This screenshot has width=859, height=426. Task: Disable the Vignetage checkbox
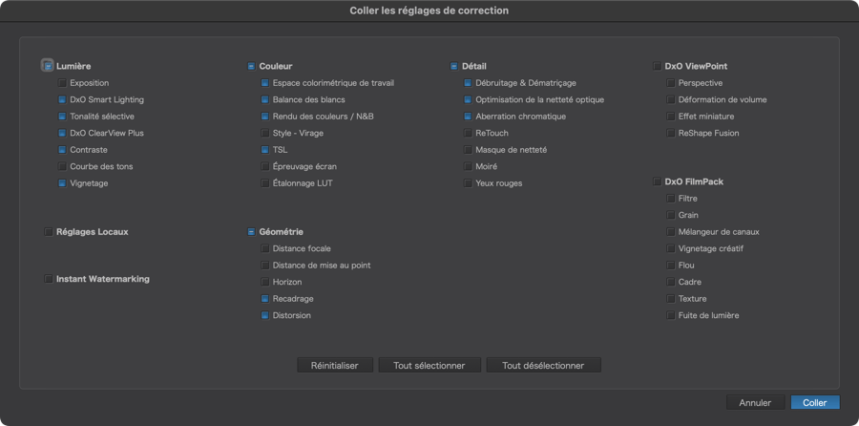pos(62,183)
